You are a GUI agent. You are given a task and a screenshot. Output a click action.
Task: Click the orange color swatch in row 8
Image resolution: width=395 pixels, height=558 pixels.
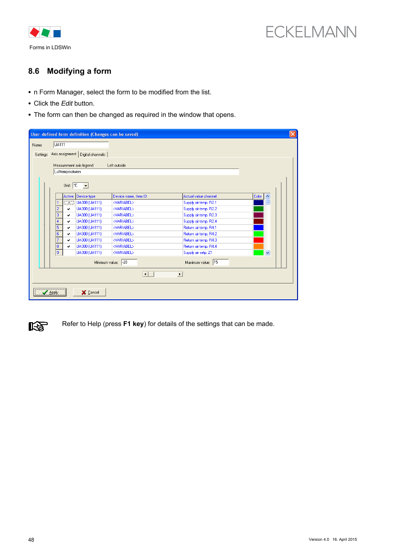[x=258, y=246]
